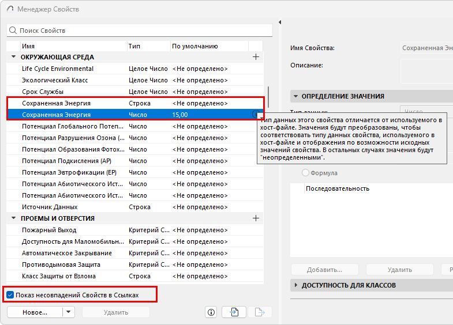Select the Пожарный Выход property
Viewport: 453px width, 325px height.
(135, 230)
